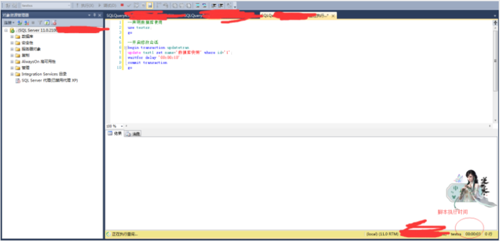The height and width of the screenshot is (241, 500).
Task: Click Connect Object Explorer icon
Action: pos(20,22)
